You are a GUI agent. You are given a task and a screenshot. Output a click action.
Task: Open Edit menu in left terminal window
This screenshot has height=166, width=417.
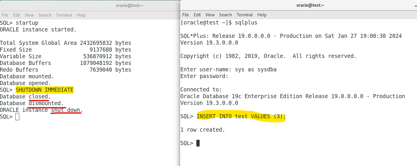(x=17, y=15)
